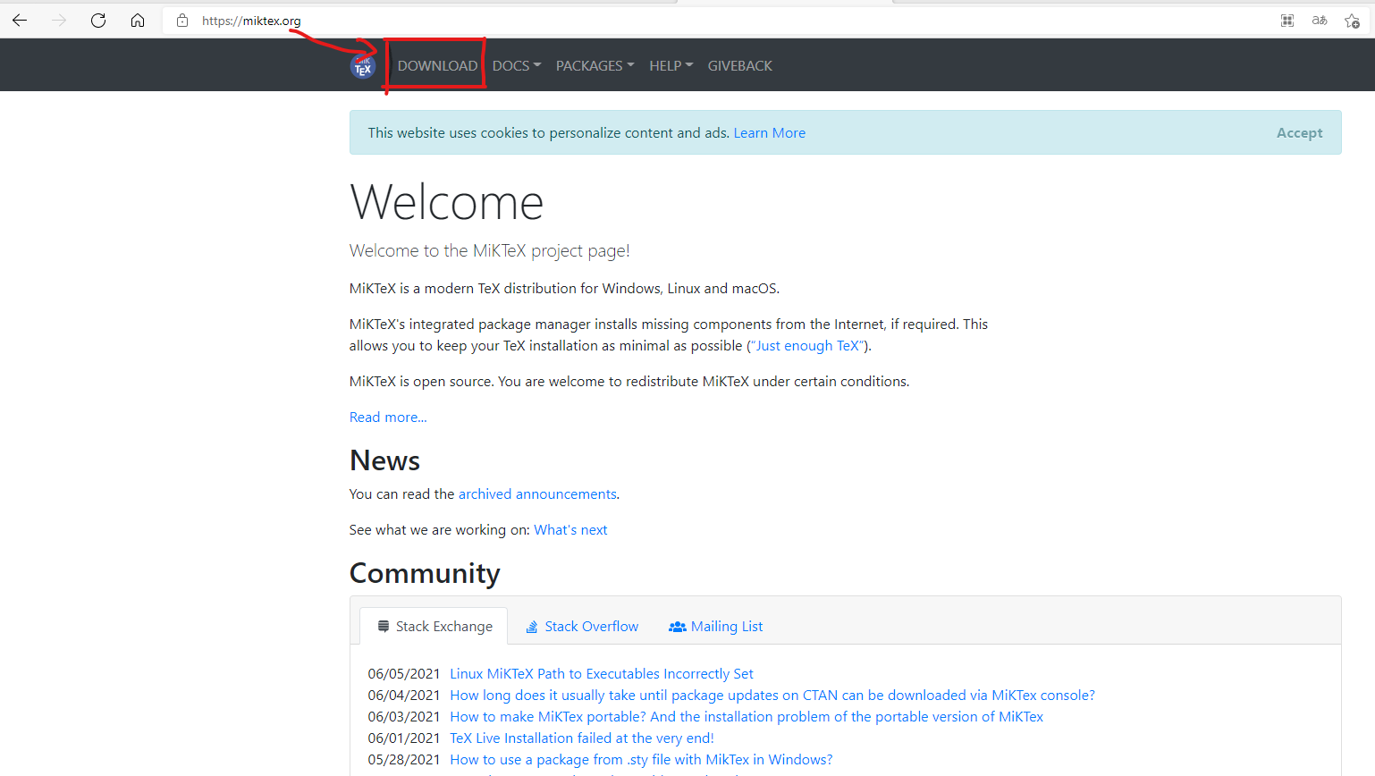Open "Linux MiKTeX Path to Executables Incorrectly Set"

[601, 674]
